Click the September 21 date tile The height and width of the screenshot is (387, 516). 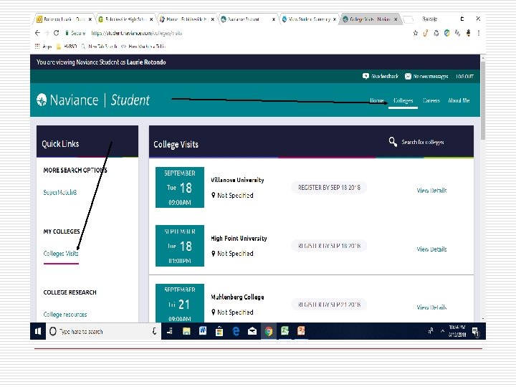tap(180, 302)
